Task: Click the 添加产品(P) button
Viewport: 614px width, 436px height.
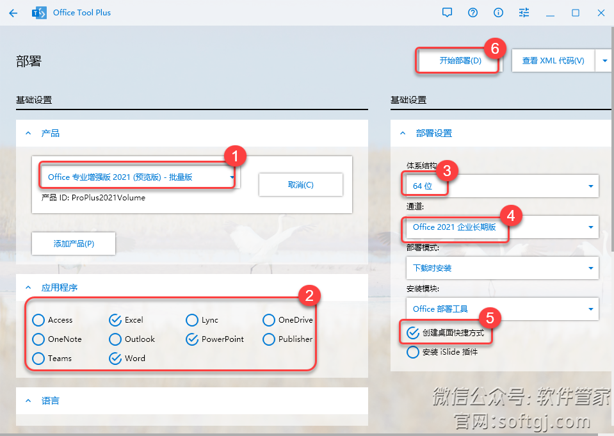Action: (74, 244)
